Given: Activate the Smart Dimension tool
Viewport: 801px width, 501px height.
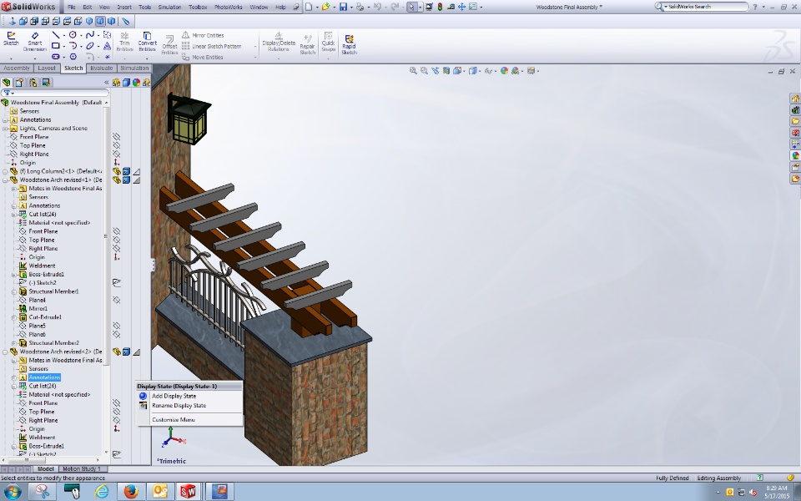Looking at the screenshot, I should 35,42.
